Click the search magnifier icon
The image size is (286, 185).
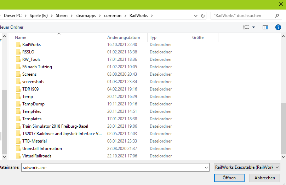point(277,16)
